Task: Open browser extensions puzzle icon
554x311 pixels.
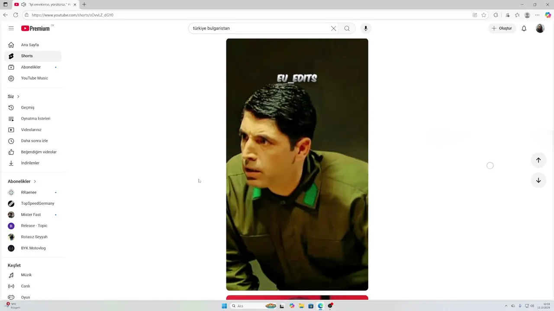Action: pos(496,15)
